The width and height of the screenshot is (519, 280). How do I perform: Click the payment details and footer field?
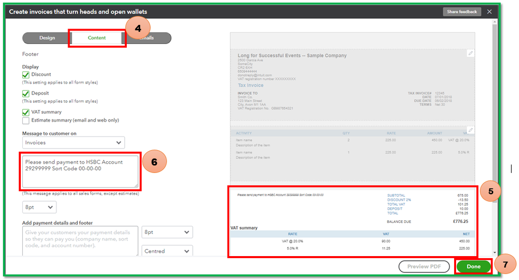[80, 241]
